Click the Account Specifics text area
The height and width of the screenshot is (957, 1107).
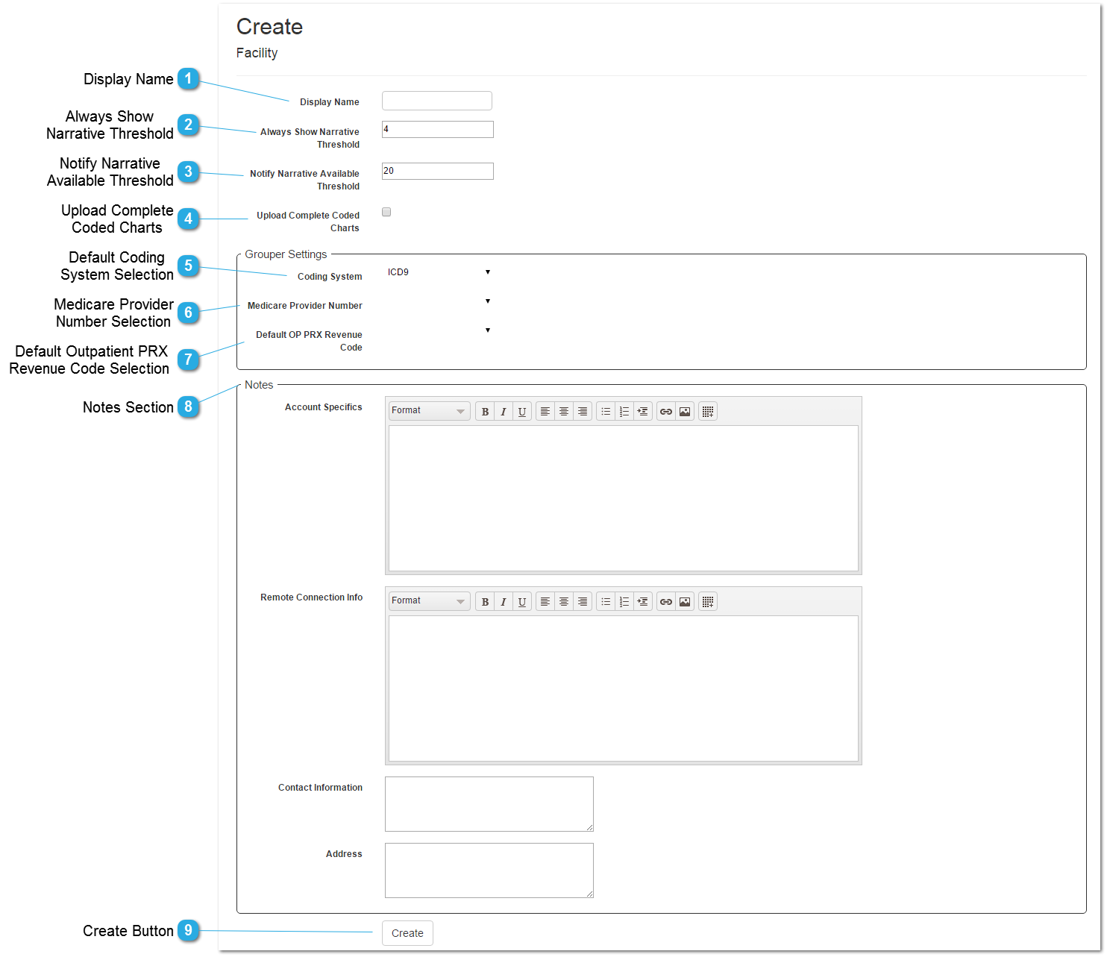[x=624, y=498]
